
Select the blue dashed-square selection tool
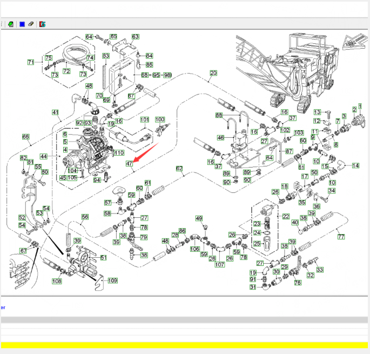click(22, 24)
